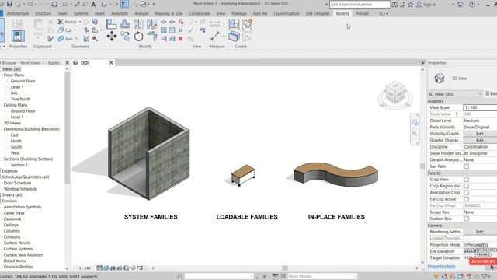
Task: Click Edit button for Visibility/Graphics
Action: pos(480,134)
